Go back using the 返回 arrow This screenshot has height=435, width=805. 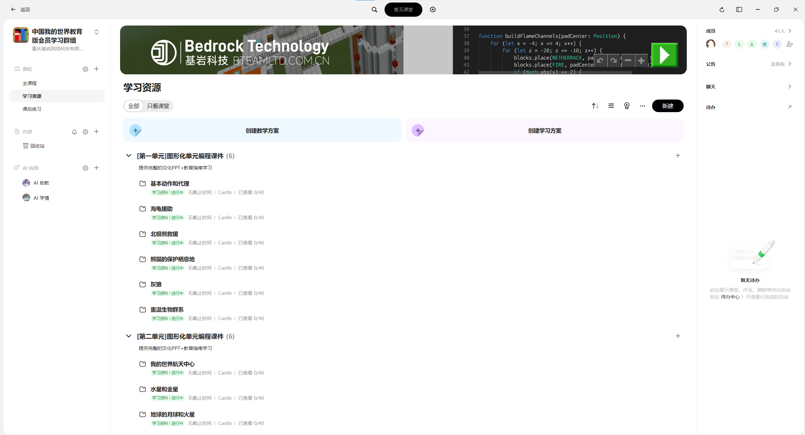click(13, 9)
